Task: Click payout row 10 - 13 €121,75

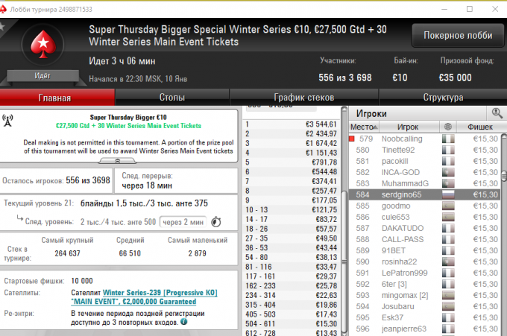Action: point(291,210)
